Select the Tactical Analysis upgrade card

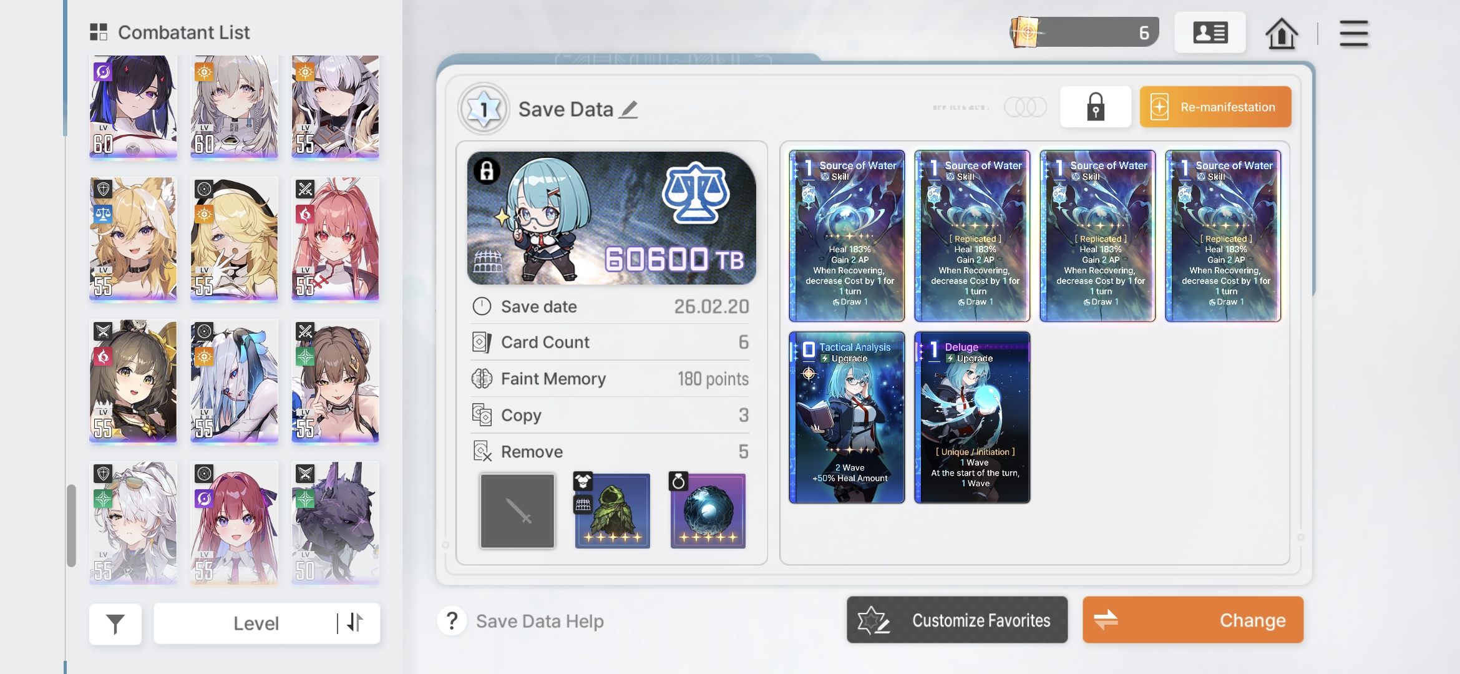[x=847, y=418]
